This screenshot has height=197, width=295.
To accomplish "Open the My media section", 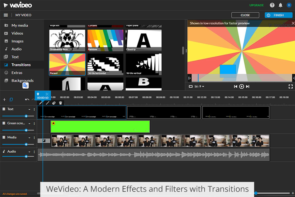I will tap(20, 25).
